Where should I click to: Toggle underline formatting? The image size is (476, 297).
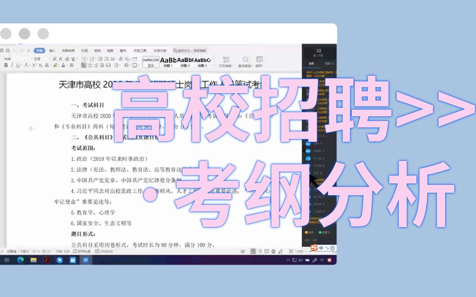pos(18,65)
